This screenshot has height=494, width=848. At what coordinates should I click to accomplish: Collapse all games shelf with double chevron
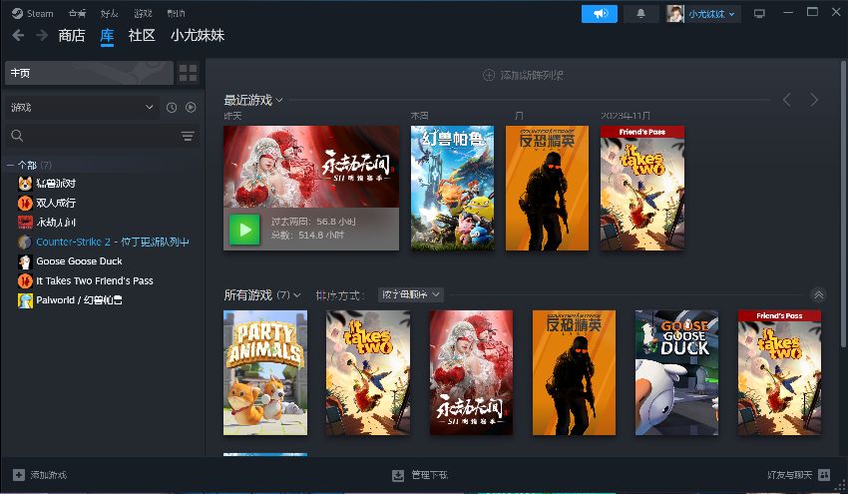coord(819,294)
